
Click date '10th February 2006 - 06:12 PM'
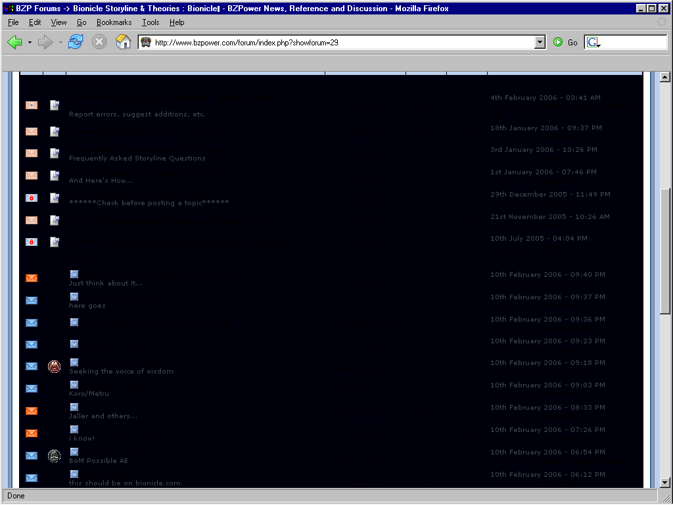(x=547, y=474)
